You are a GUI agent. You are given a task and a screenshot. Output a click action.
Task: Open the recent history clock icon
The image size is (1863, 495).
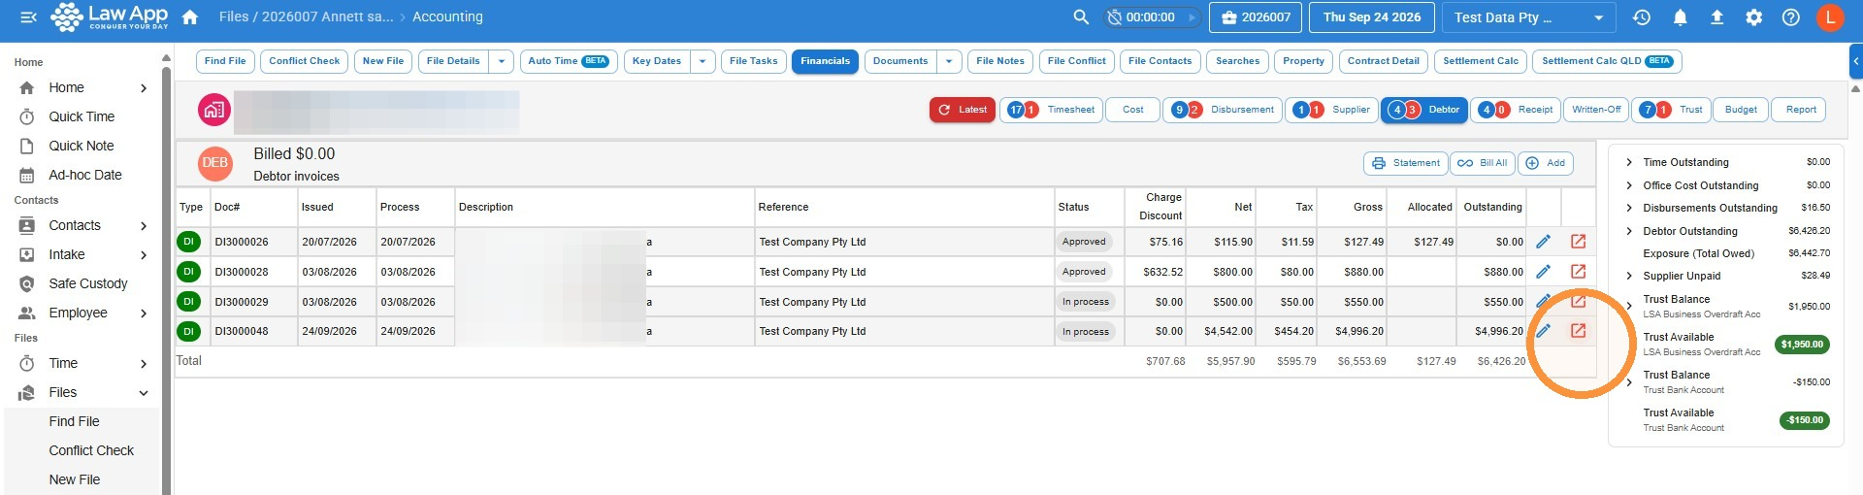pos(1642,16)
